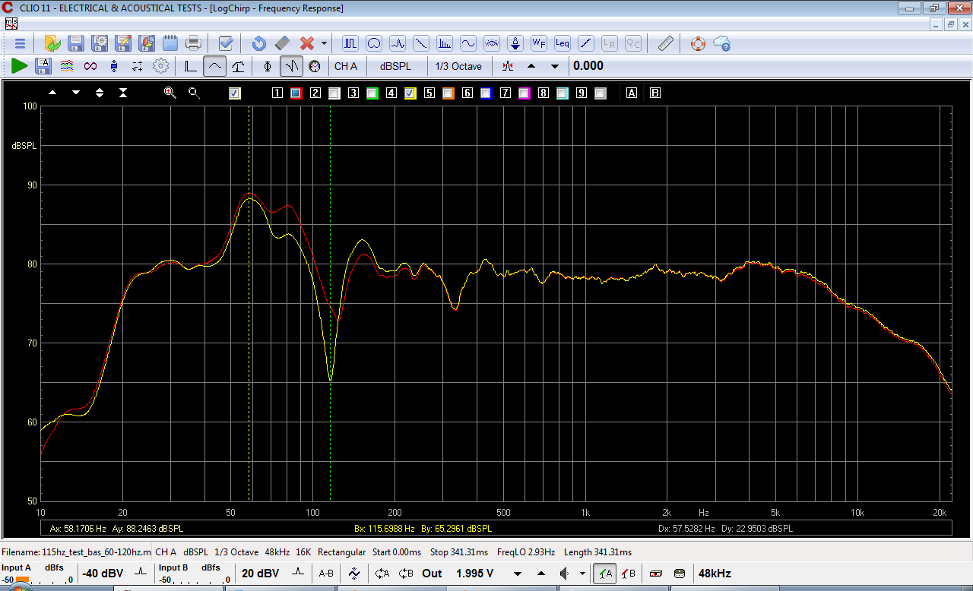Toggle microphone A supply button
Viewport: 973px width, 591px height.
click(605, 574)
